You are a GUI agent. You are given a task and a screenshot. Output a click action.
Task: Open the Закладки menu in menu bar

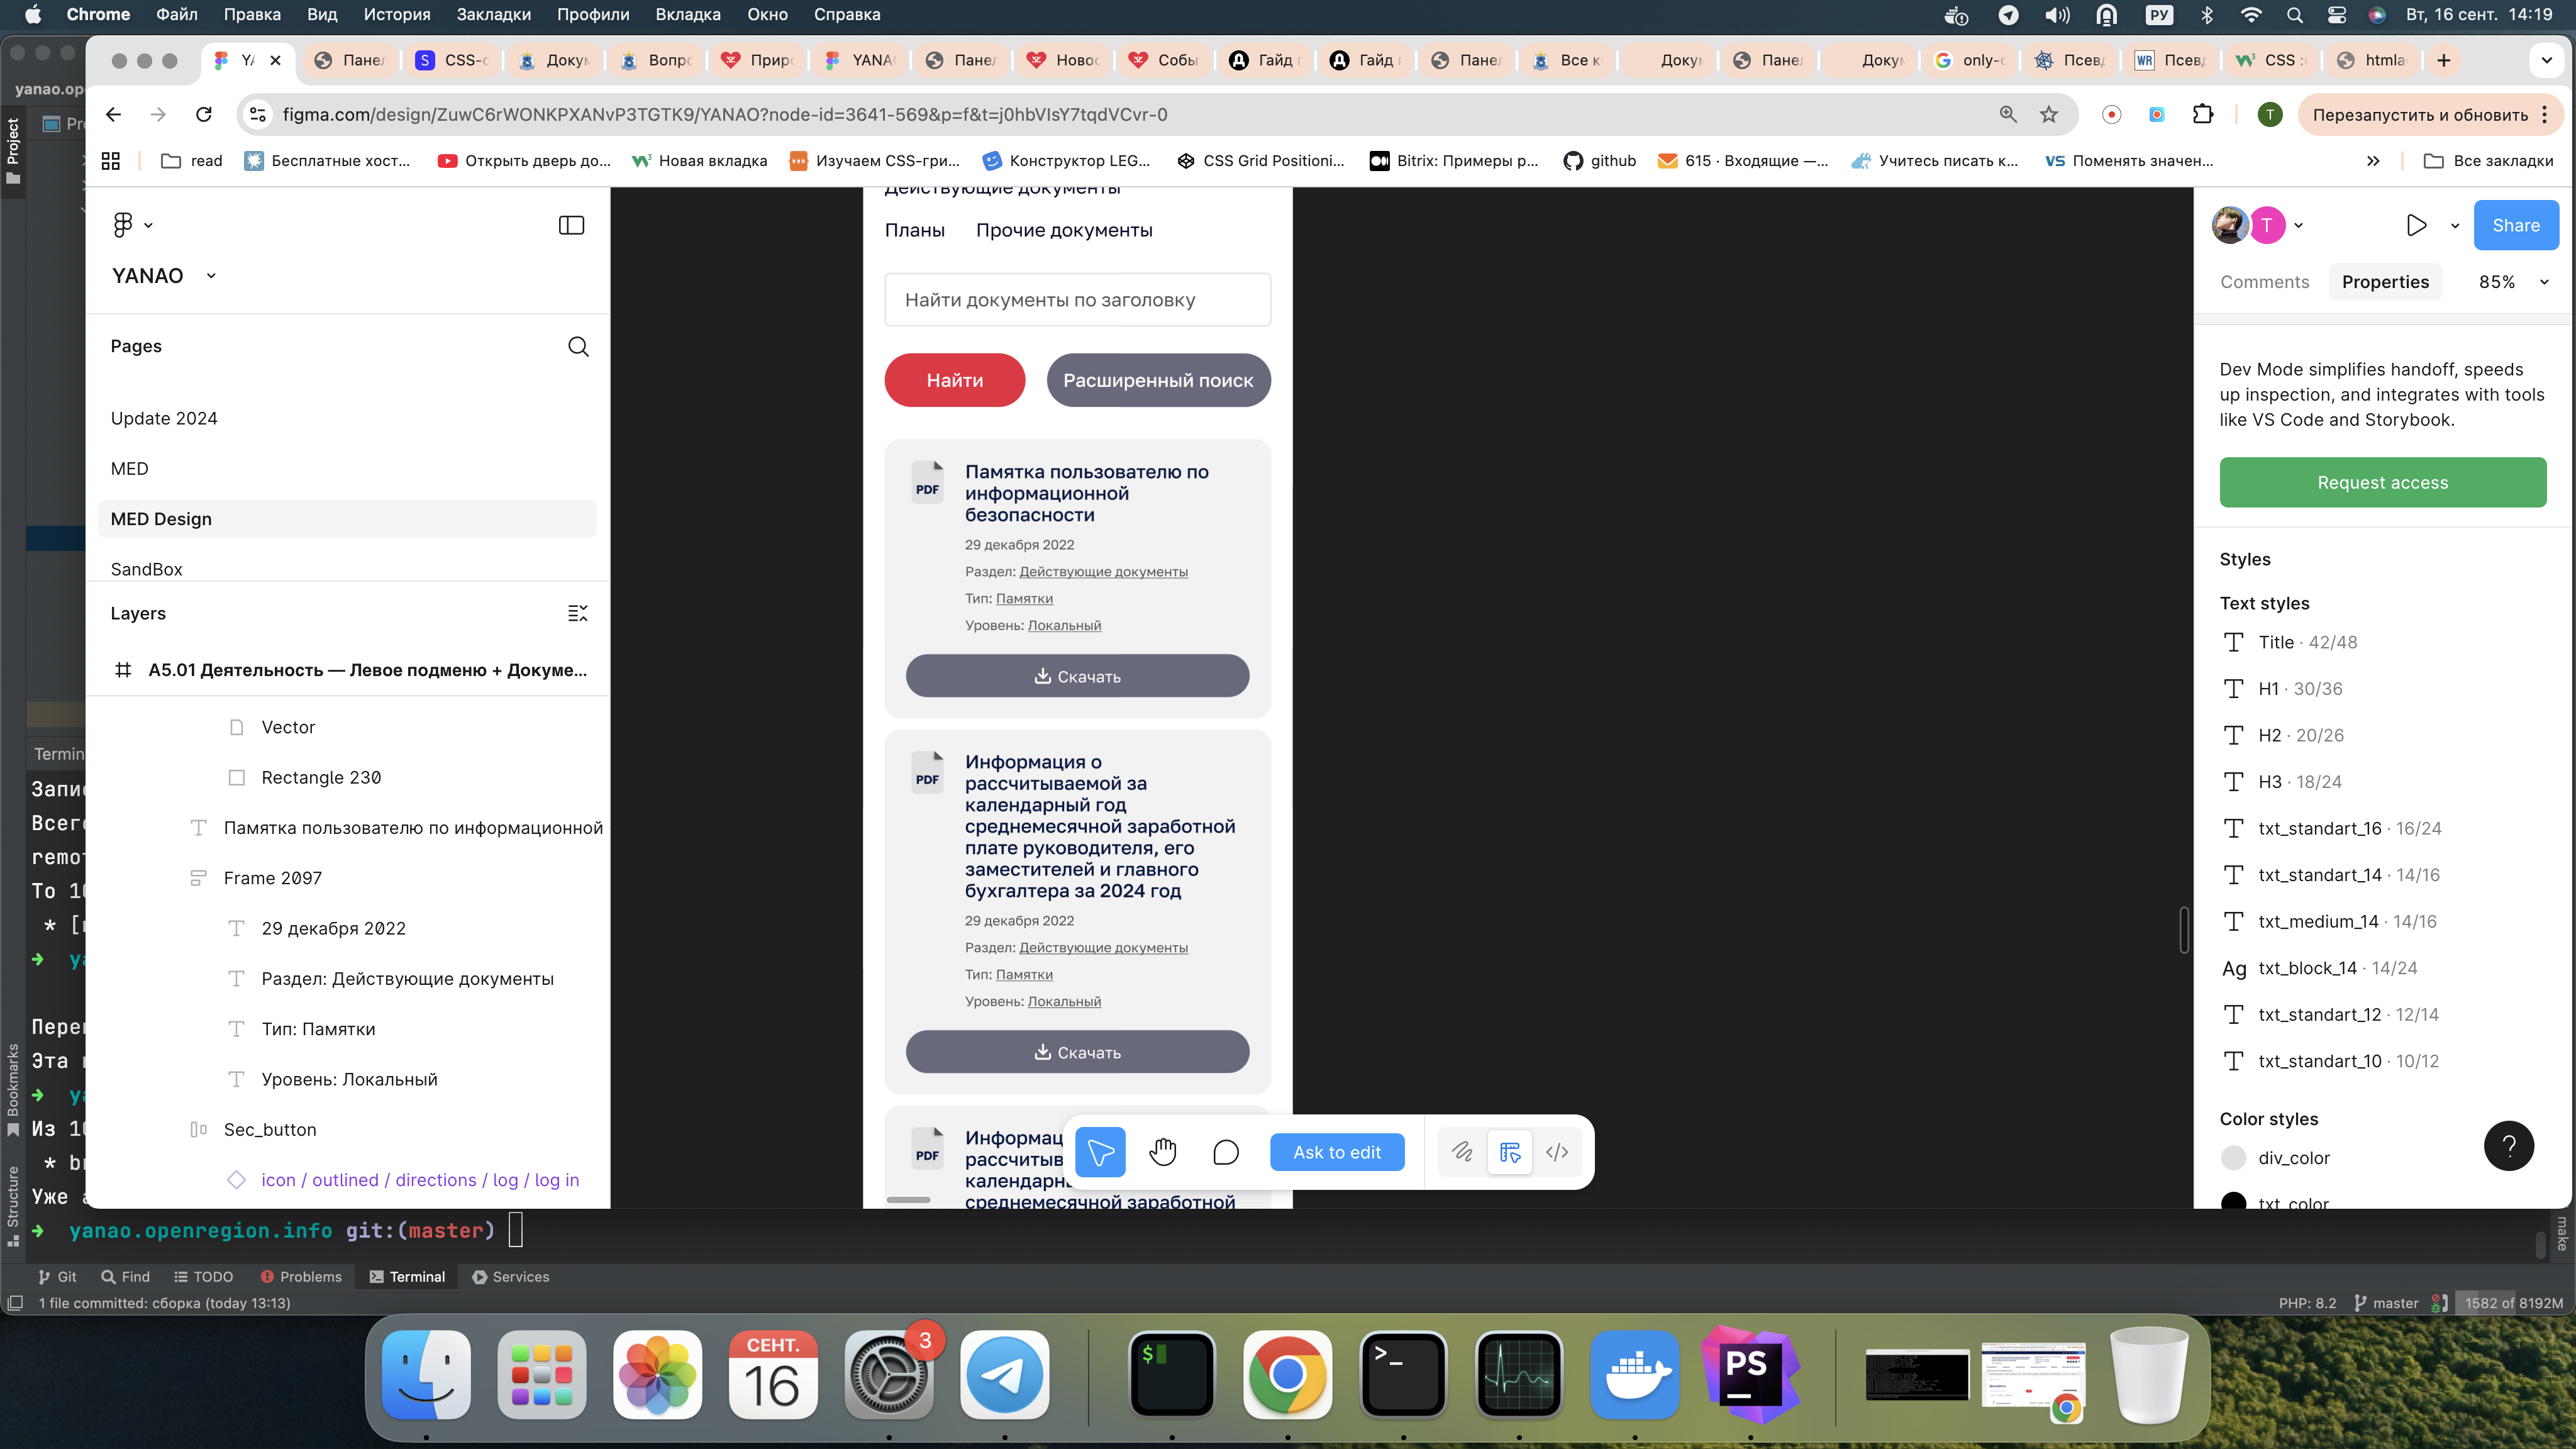tap(493, 14)
